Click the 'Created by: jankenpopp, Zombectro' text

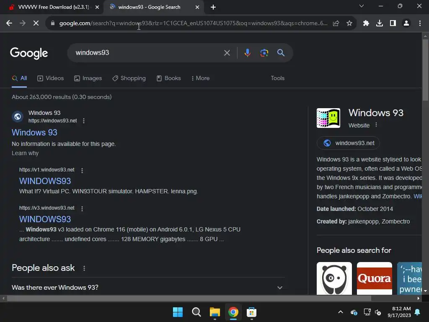363,221
